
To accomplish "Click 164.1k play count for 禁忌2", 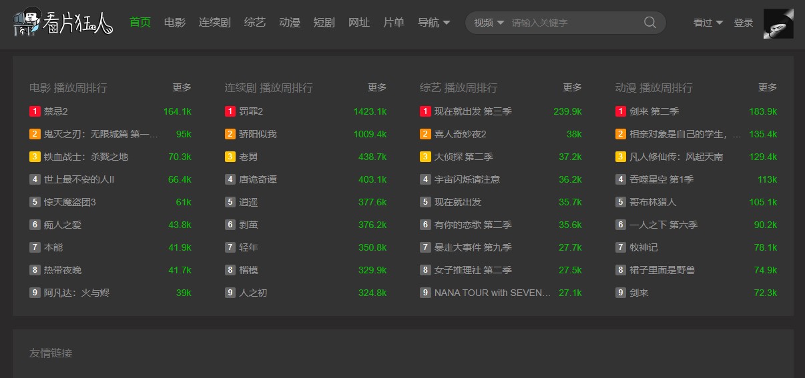I will pos(178,111).
